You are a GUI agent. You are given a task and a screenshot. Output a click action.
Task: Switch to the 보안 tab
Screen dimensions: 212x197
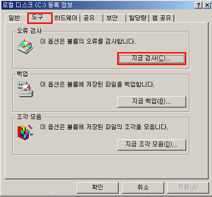114,18
